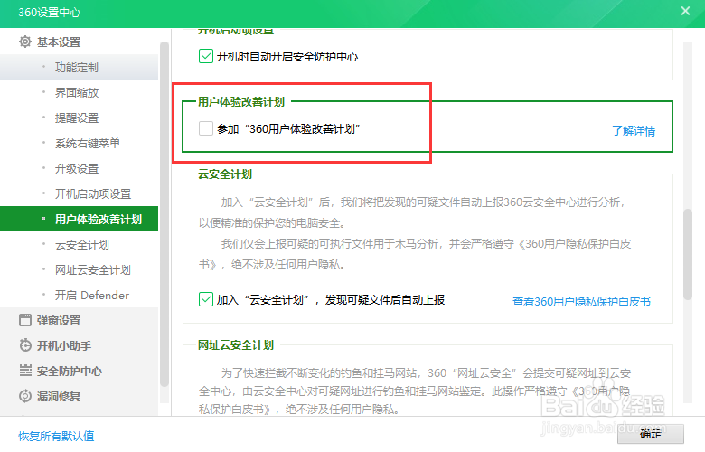This screenshot has width=705, height=452.
Task: Check 参加 360用户体验改善计划 checkbox
Action: pyautogui.click(x=206, y=128)
